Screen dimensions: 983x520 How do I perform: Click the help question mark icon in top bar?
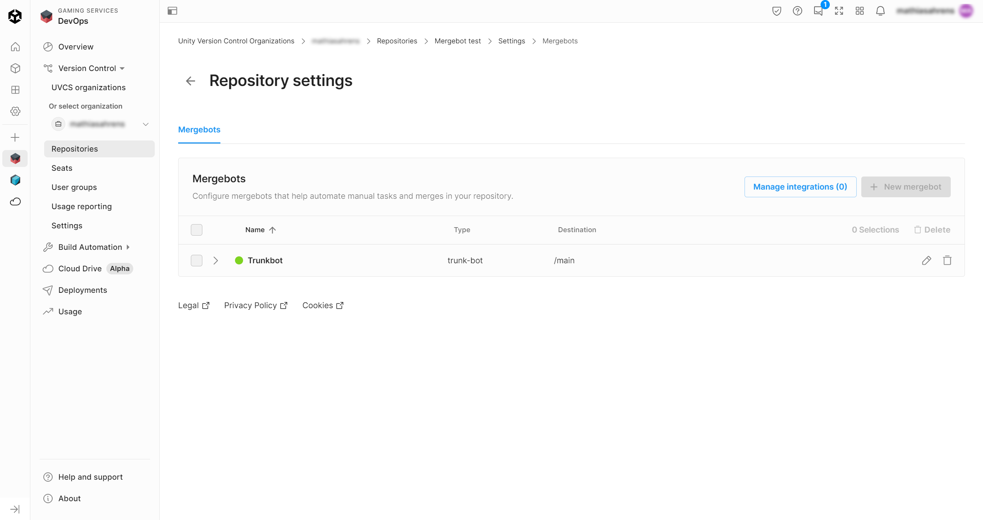coord(797,11)
